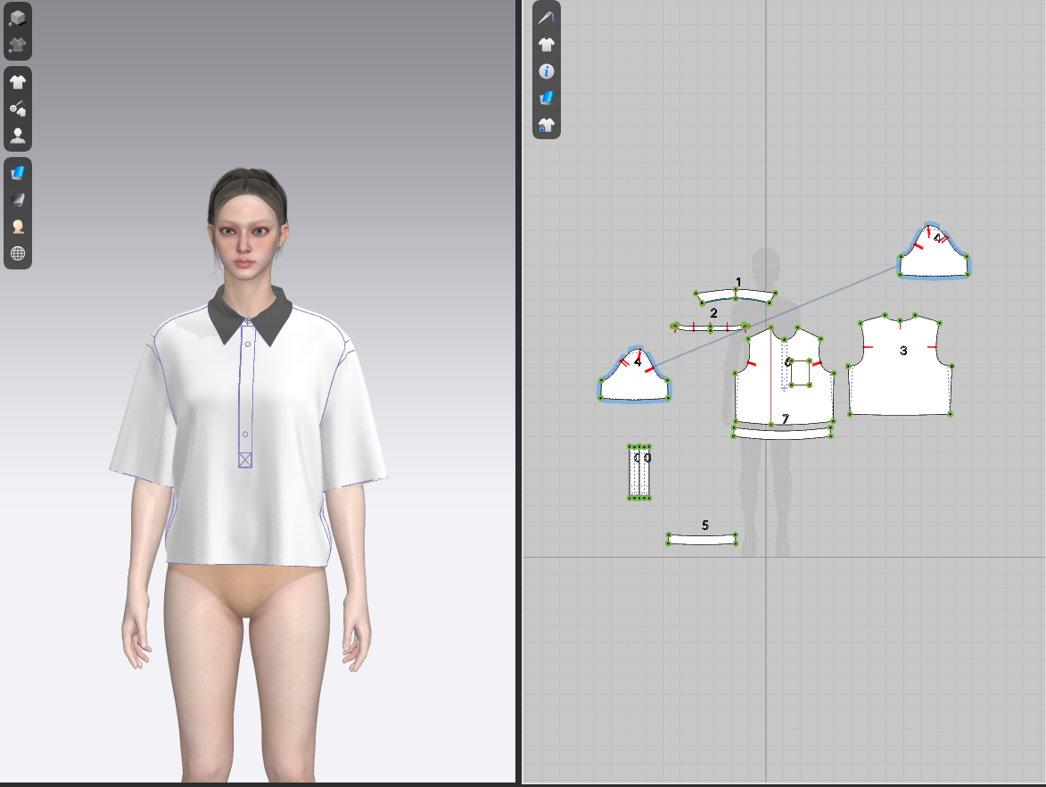Toggle the white t-shirt icon in 2D toolbar
The image size is (1046, 787).
click(547, 45)
